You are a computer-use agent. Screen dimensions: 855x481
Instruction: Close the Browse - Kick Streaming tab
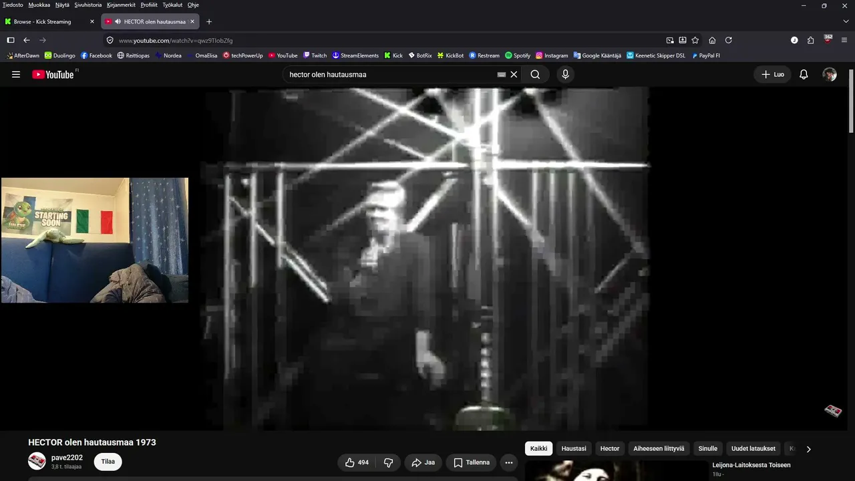[92, 21]
